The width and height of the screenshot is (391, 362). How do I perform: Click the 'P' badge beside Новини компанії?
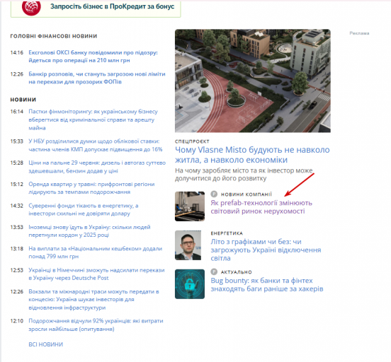tap(214, 194)
